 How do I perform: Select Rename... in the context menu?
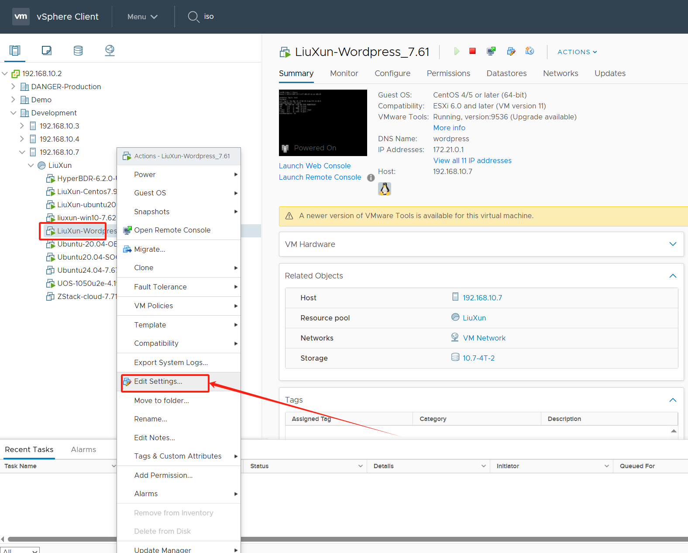pyautogui.click(x=179, y=419)
